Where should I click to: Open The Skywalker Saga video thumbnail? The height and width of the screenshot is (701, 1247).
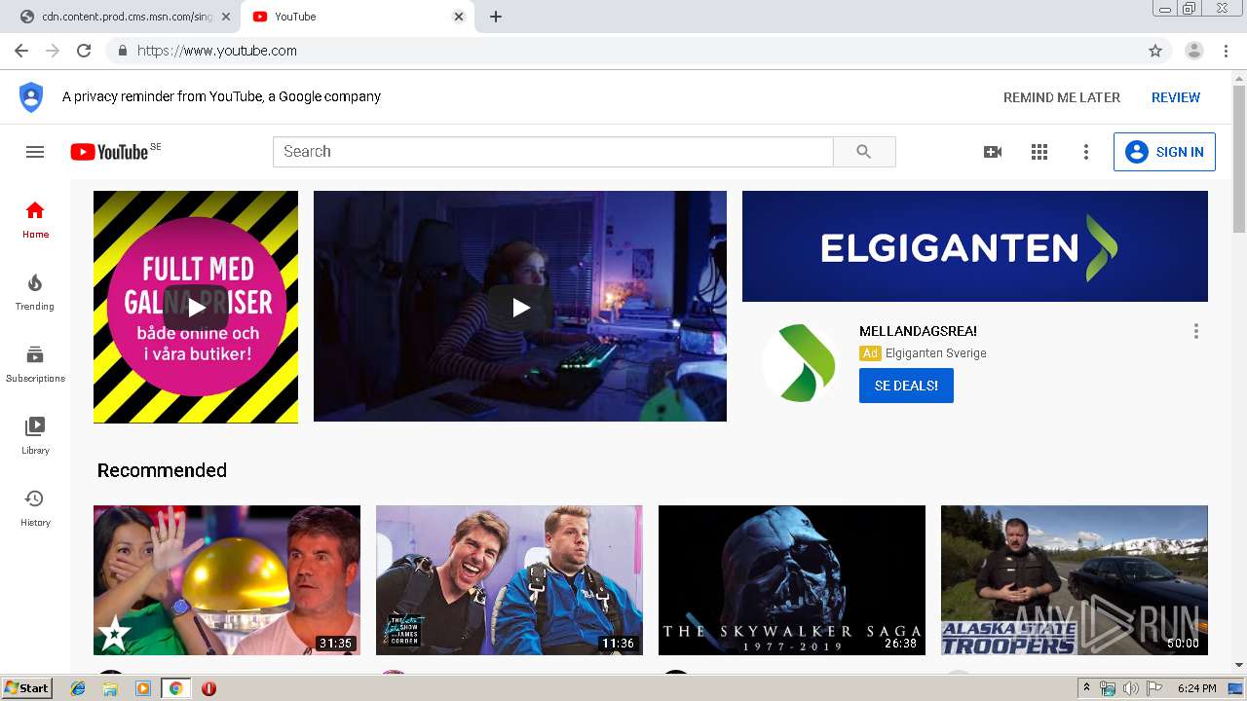click(792, 579)
